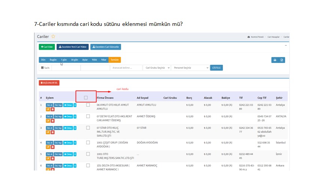Click the red delete icon in row 2

(52, 121)
